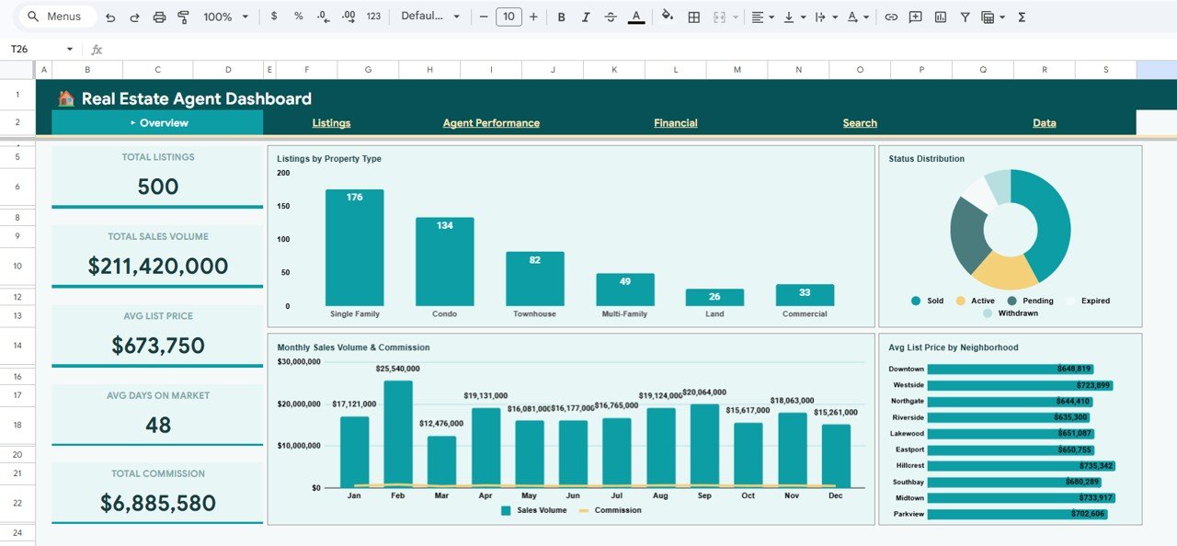Expand the horizontal align dropdown
The height and width of the screenshot is (546, 1177).
click(771, 17)
